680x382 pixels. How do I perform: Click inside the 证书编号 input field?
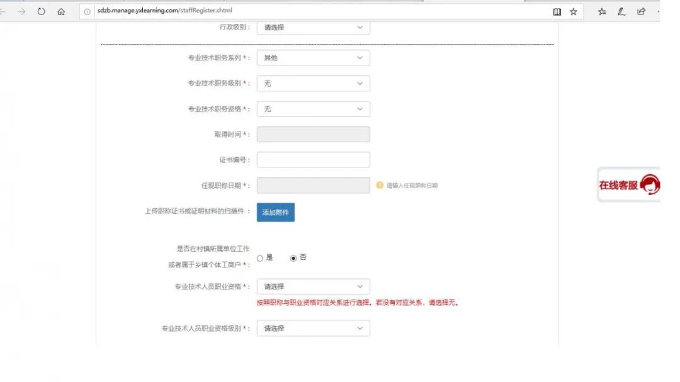[313, 159]
